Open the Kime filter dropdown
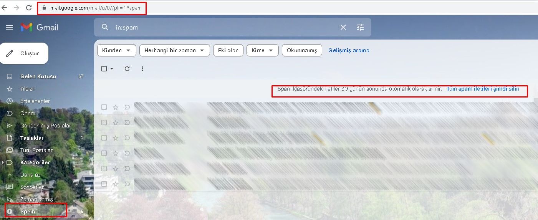This screenshot has height=220, width=538. click(262, 50)
